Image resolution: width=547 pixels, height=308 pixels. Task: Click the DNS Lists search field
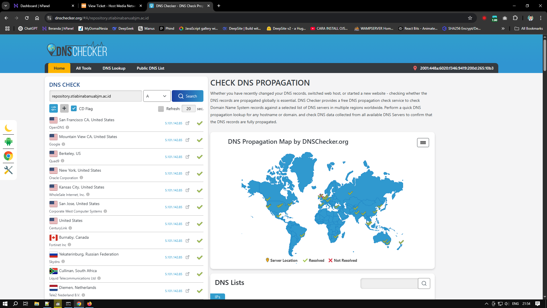[x=389, y=283]
